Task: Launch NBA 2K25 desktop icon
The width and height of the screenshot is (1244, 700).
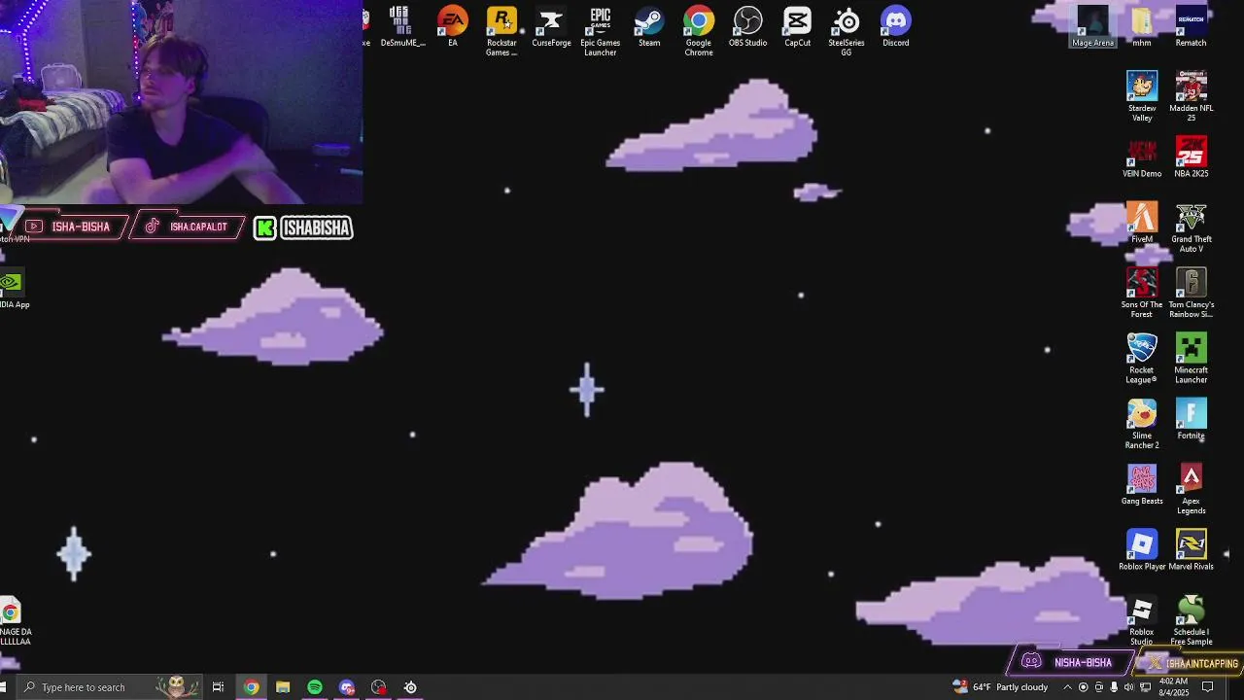Action: [x=1191, y=157]
